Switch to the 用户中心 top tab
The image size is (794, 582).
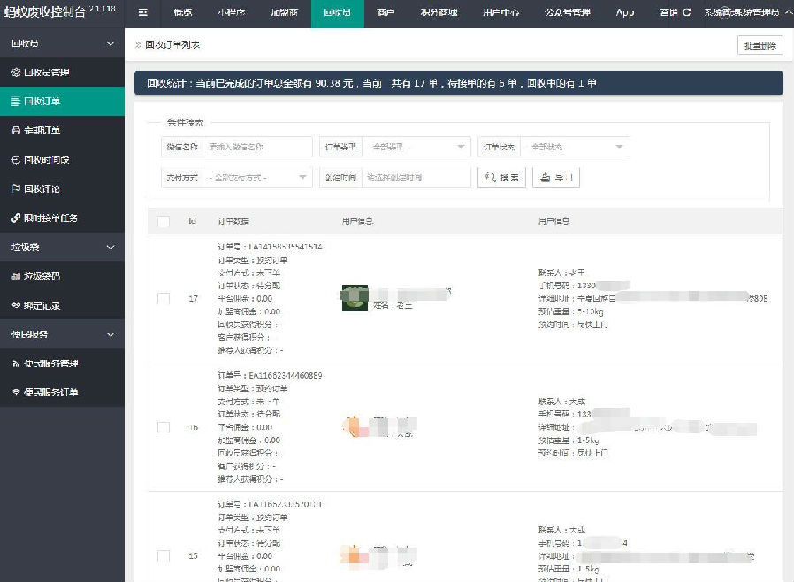click(500, 12)
